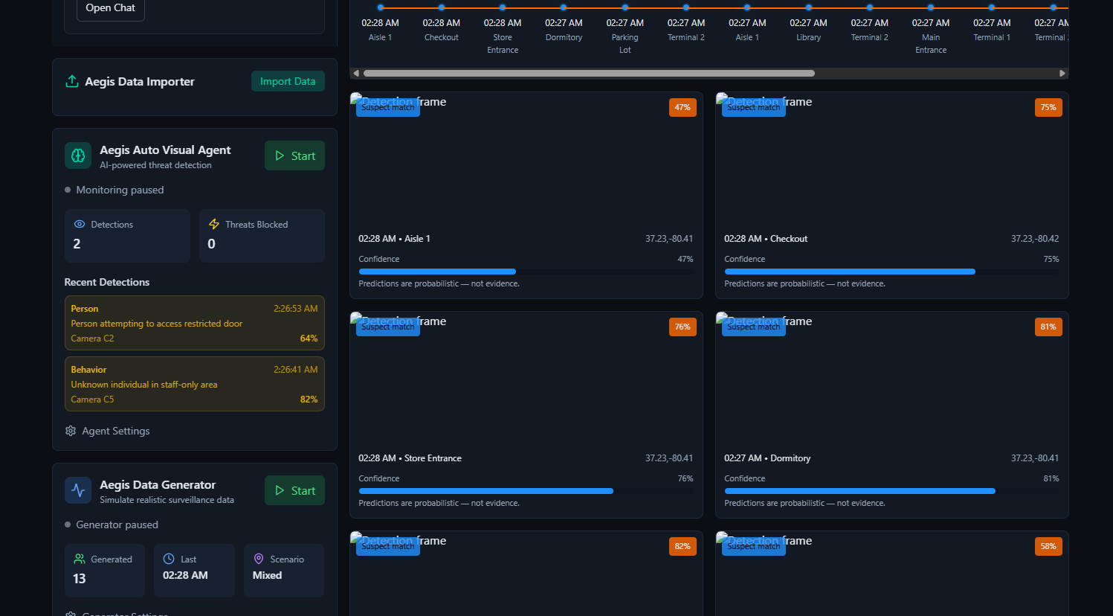Image resolution: width=1113 pixels, height=616 pixels.
Task: Click the timeline scrollbar left arrow
Action: [356, 73]
